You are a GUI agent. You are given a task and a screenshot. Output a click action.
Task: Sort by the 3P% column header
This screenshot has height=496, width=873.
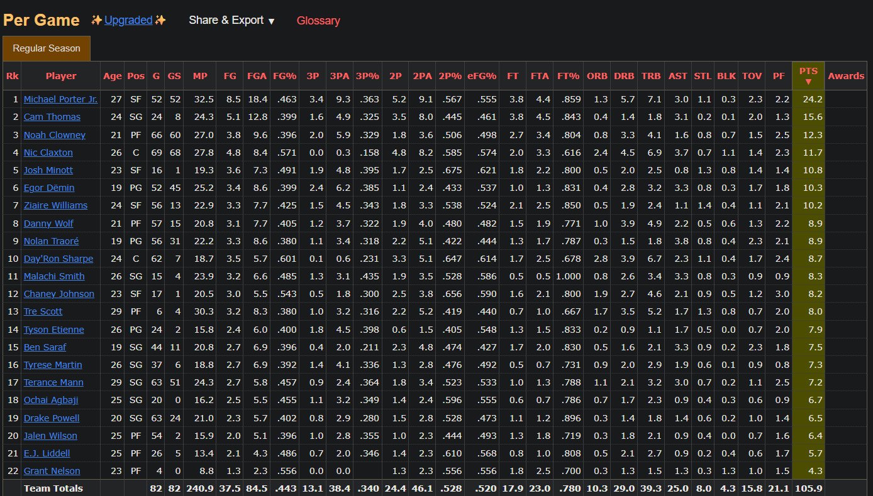click(x=367, y=76)
